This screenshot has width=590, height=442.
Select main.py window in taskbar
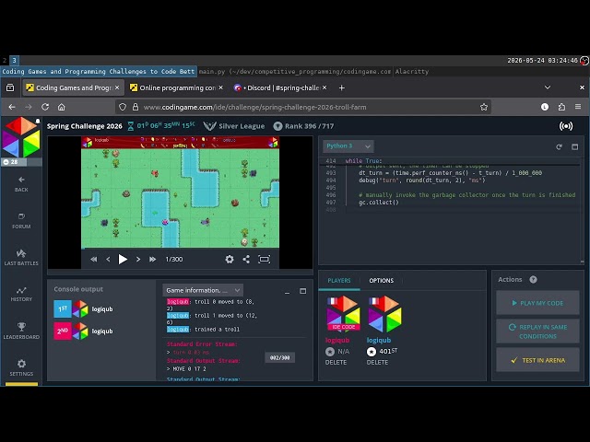pos(295,72)
